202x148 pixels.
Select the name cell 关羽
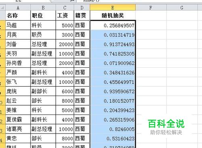tap(18, 54)
